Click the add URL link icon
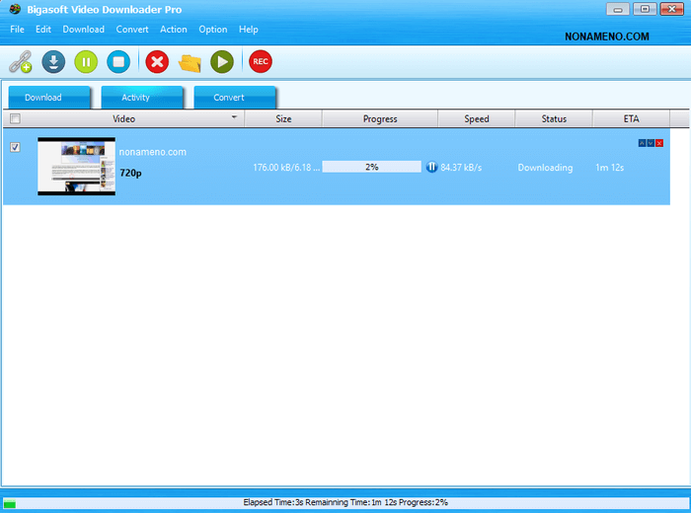The height and width of the screenshot is (513, 691). pyautogui.click(x=21, y=62)
